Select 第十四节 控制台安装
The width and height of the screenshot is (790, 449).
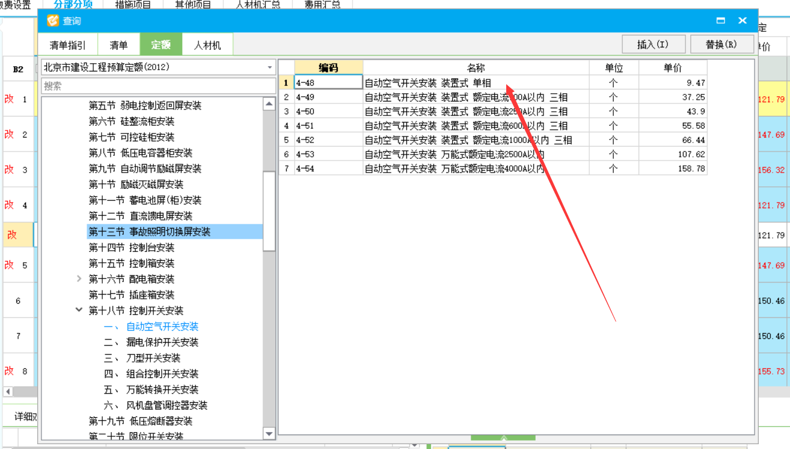(x=132, y=248)
